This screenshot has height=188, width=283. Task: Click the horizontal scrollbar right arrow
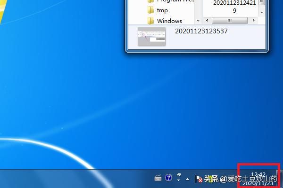point(254,21)
